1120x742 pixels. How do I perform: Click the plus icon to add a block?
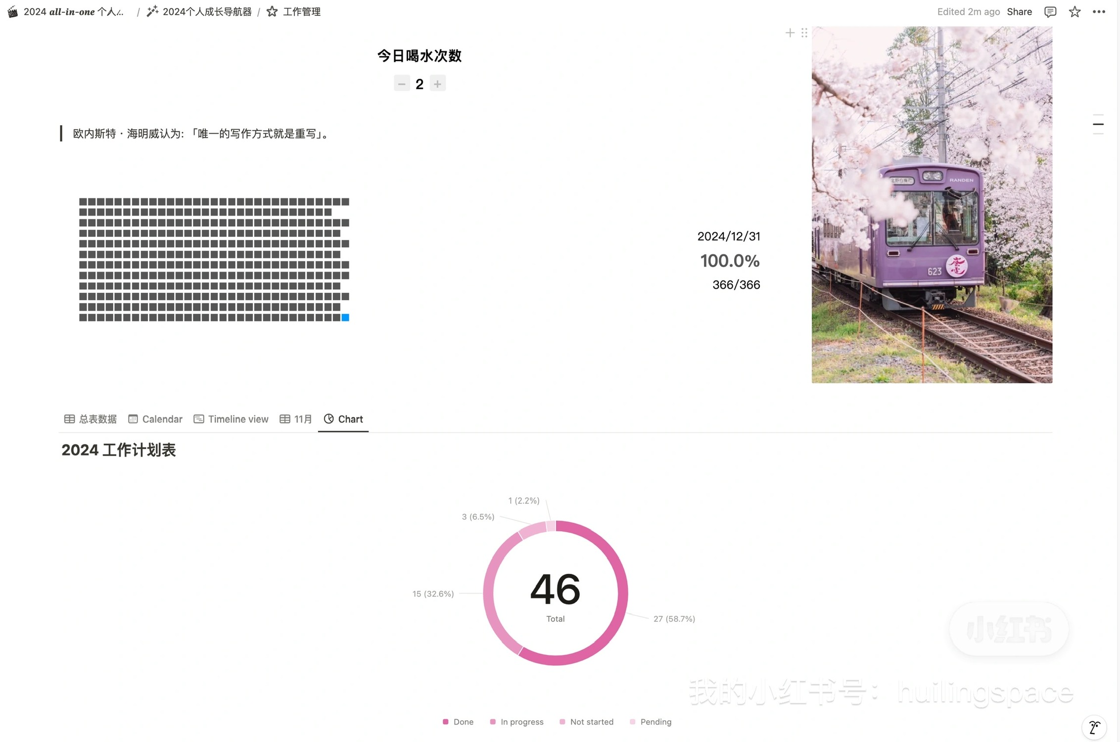point(790,33)
